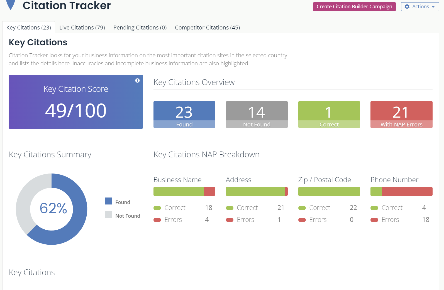444x290 pixels.
Task: Click the Citation Tracker map pin logo
Action: tap(11, 5)
